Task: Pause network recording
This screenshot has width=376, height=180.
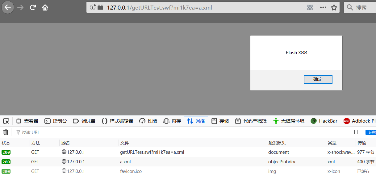Action: pyautogui.click(x=356, y=132)
